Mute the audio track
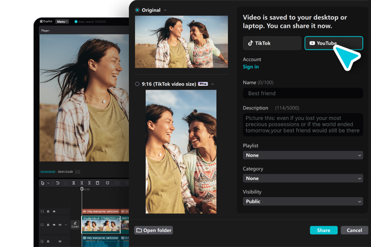371x247 pixels. (60, 241)
